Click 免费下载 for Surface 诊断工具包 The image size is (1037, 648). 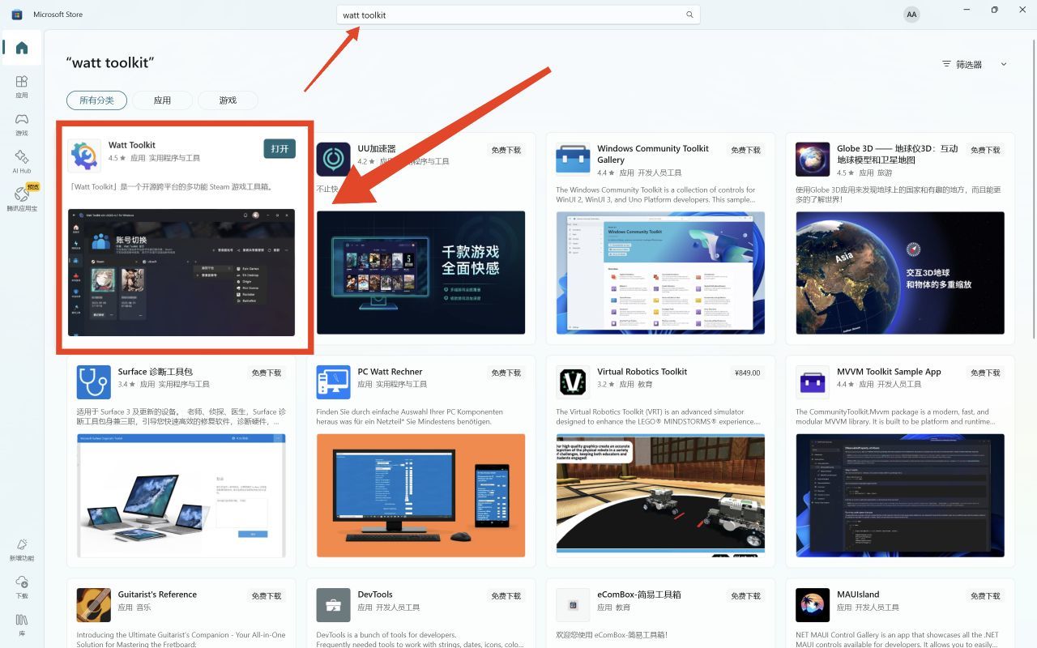tap(266, 373)
